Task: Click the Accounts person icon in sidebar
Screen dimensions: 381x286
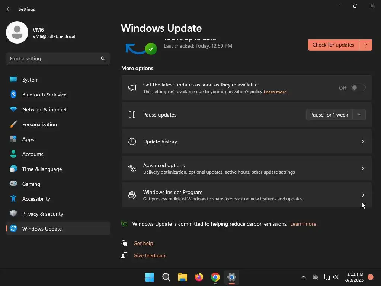Action: point(13,154)
